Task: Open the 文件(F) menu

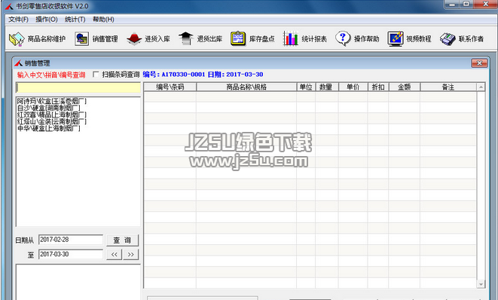Action: [x=18, y=20]
